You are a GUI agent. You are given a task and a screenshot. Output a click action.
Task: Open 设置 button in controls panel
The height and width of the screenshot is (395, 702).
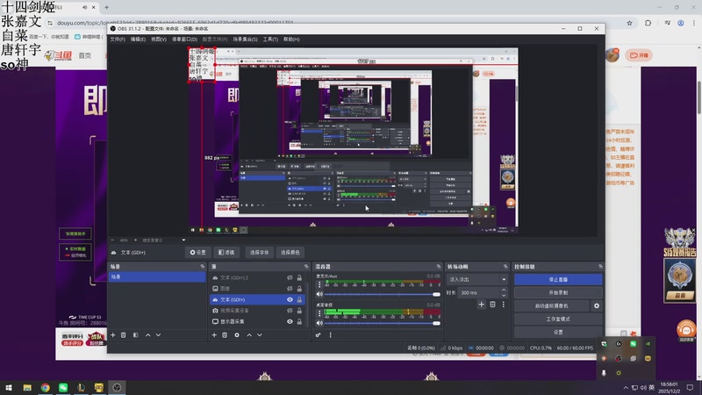tap(558, 333)
